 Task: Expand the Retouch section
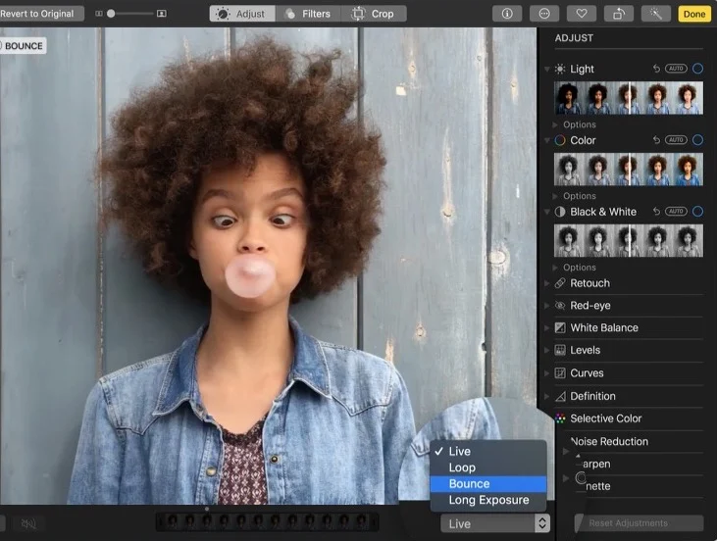tap(589, 283)
